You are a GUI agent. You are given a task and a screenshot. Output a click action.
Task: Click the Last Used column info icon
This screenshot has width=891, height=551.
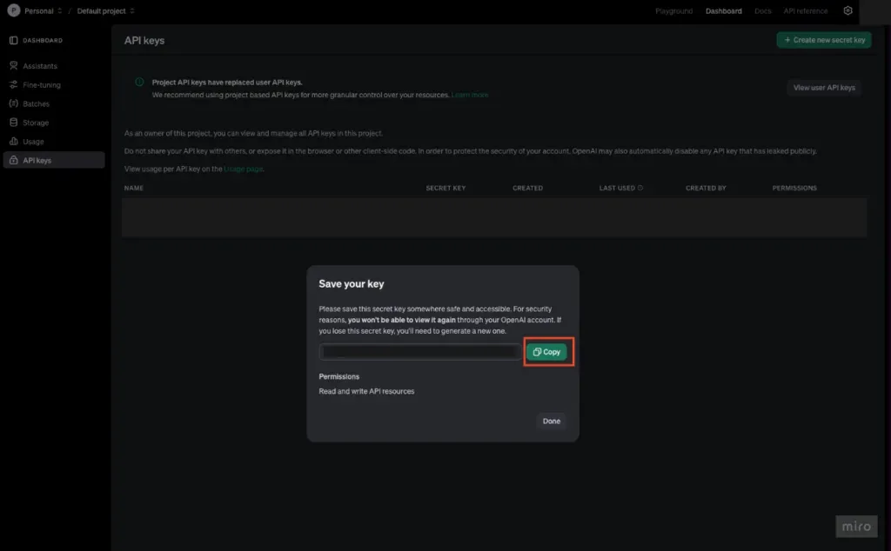pyautogui.click(x=641, y=188)
